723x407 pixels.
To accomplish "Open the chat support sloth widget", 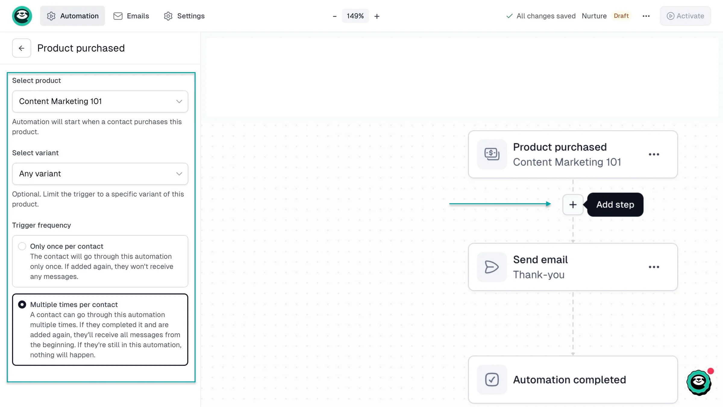I will [x=699, y=382].
